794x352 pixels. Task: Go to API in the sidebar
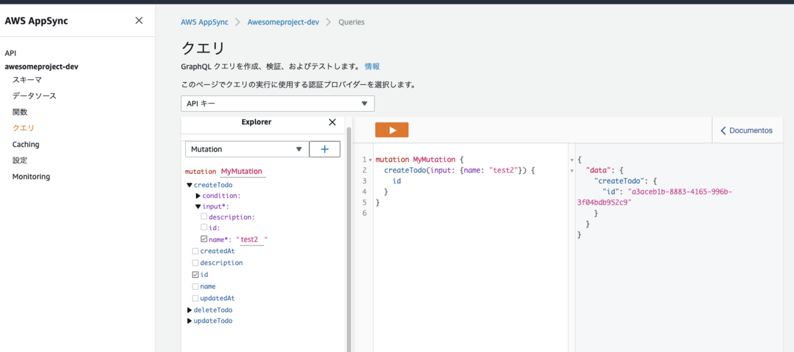[11, 53]
